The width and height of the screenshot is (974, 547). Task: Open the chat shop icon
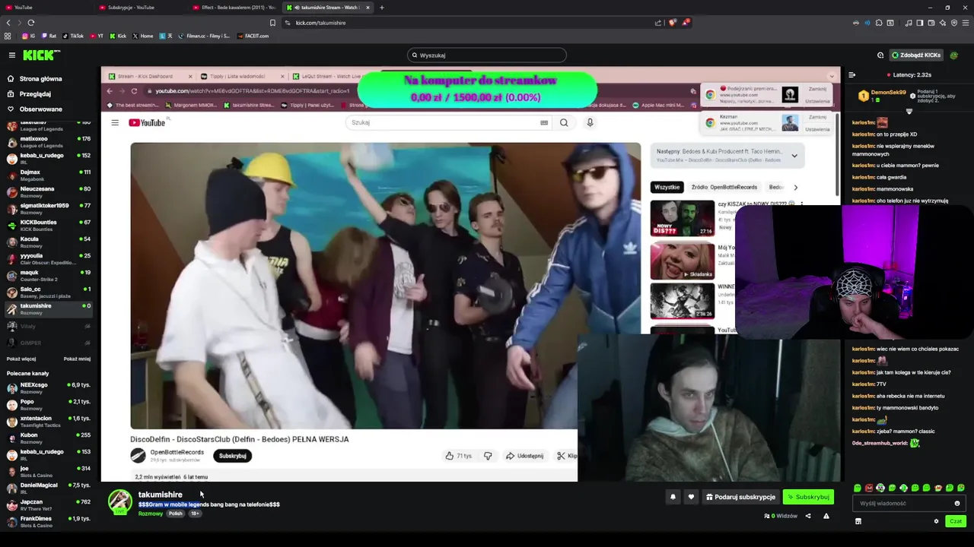(x=858, y=521)
